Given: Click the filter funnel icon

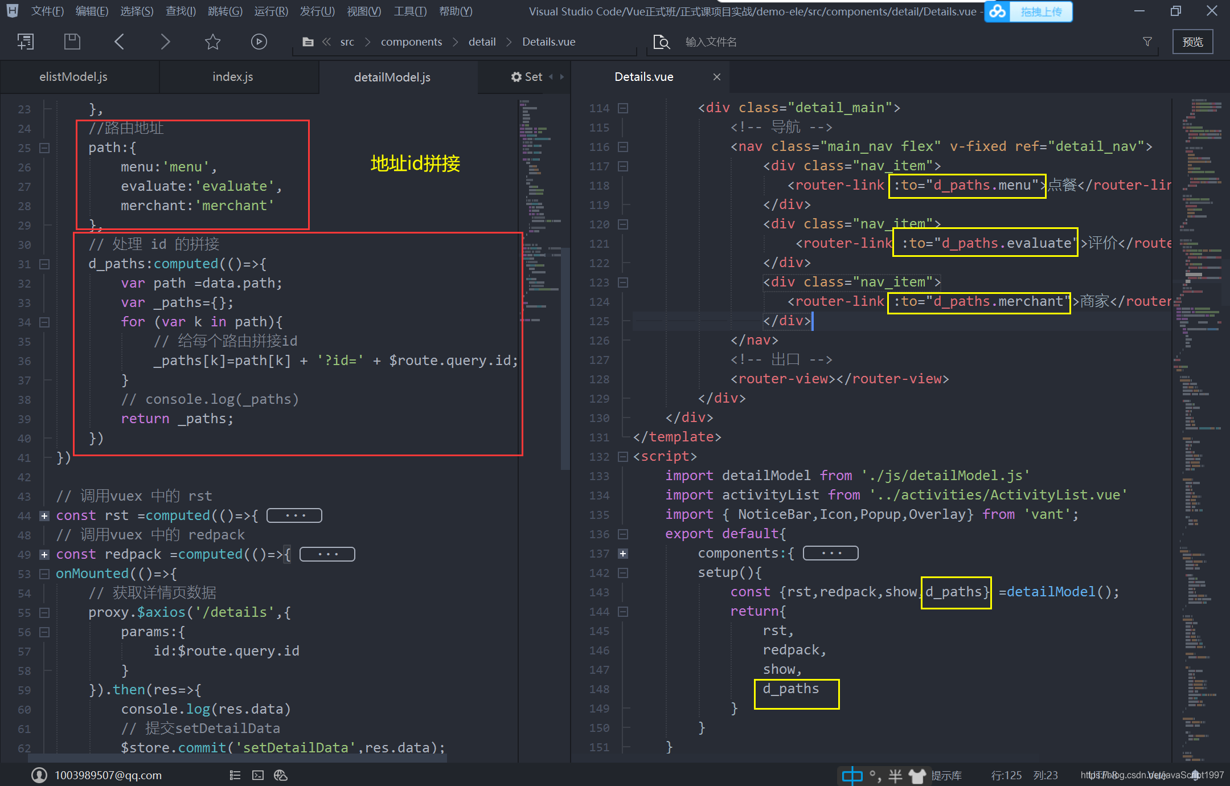Looking at the screenshot, I should [1147, 42].
